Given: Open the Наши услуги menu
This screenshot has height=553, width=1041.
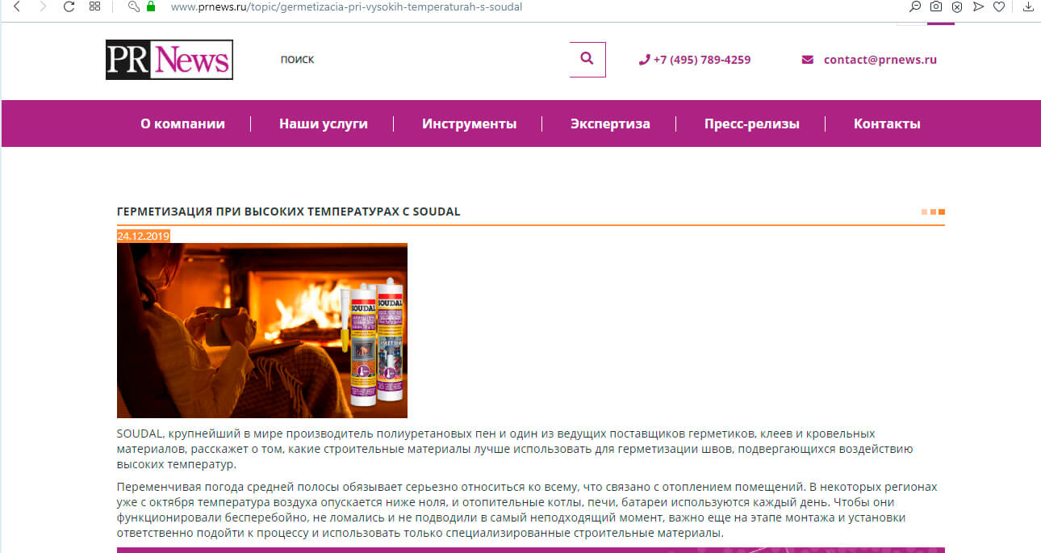Looking at the screenshot, I should pos(324,124).
